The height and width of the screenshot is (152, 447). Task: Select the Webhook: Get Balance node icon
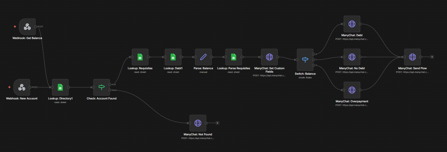[x=27, y=27]
